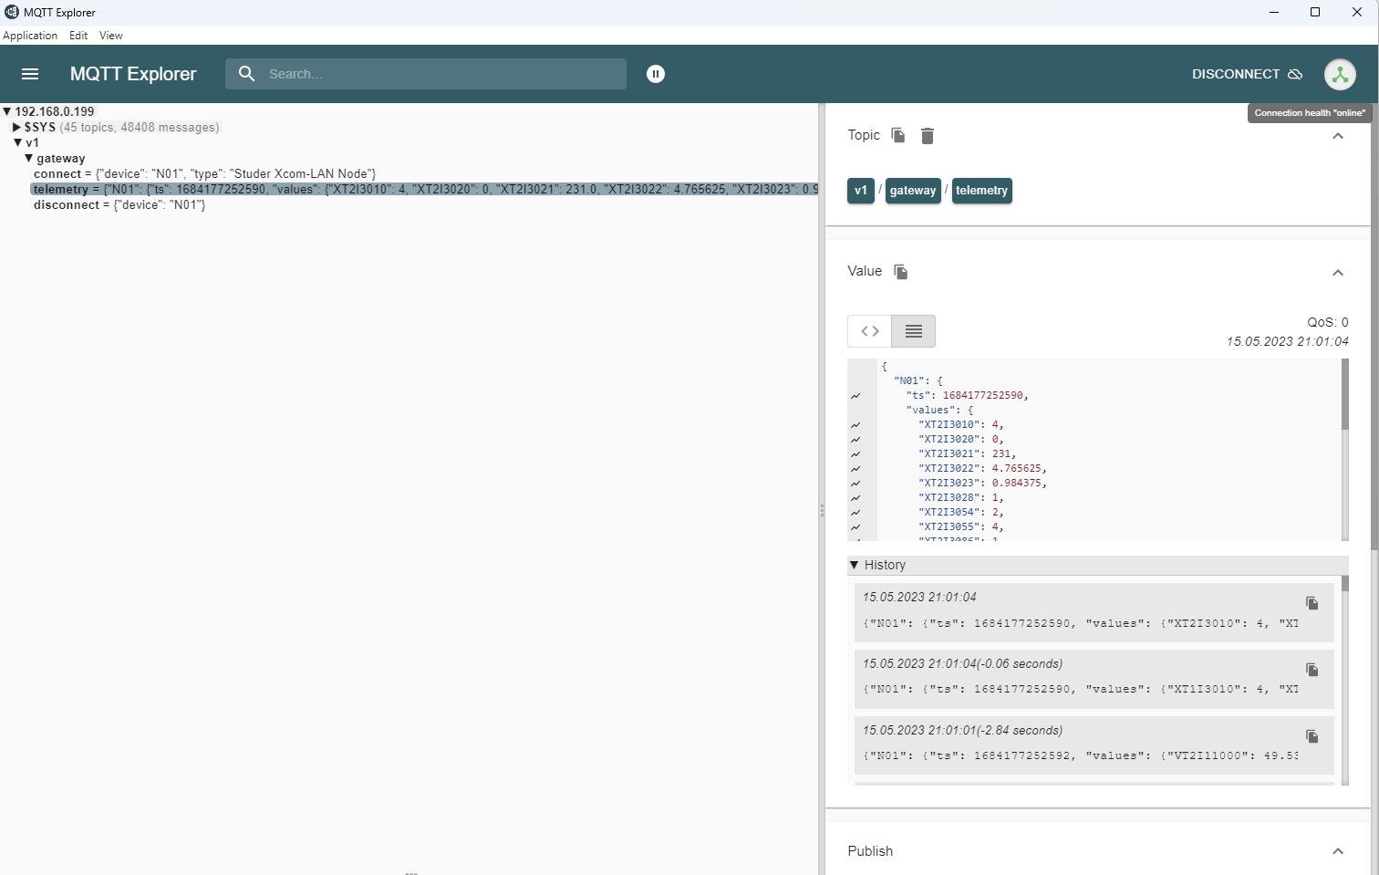Open the View menu

click(x=111, y=36)
